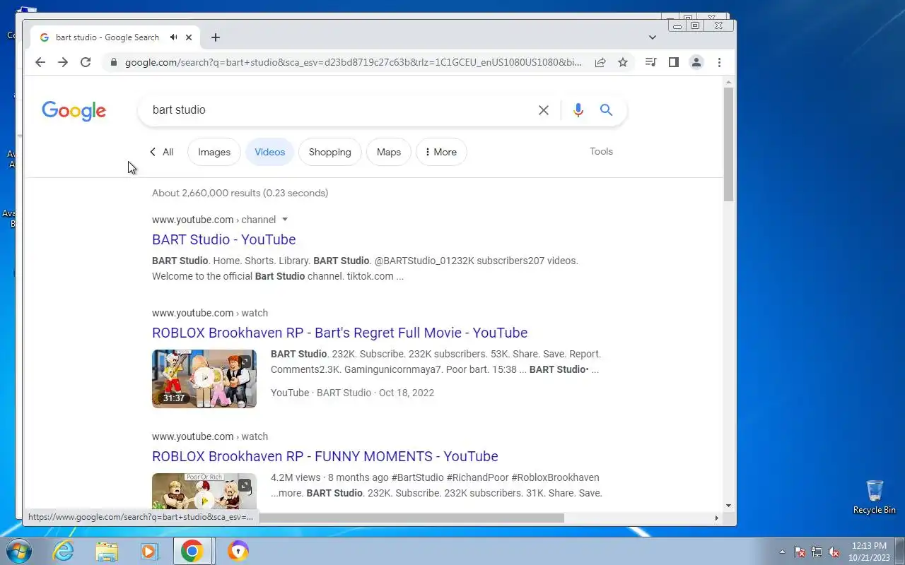Clear the search box text
Viewport: 905px width, 565px height.
point(544,110)
